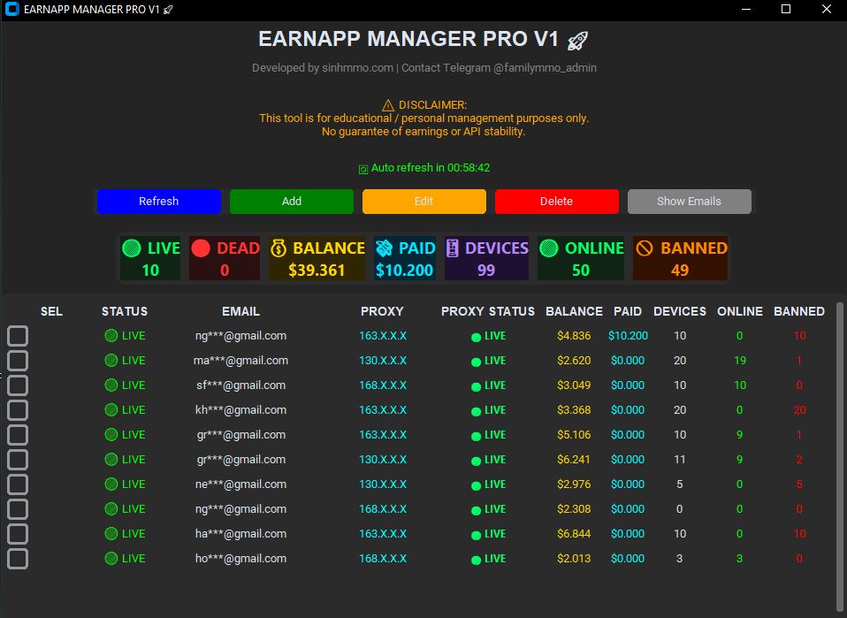847x618 pixels.
Task: Check the box for kh***@gmail.com row
Action: click(x=18, y=410)
